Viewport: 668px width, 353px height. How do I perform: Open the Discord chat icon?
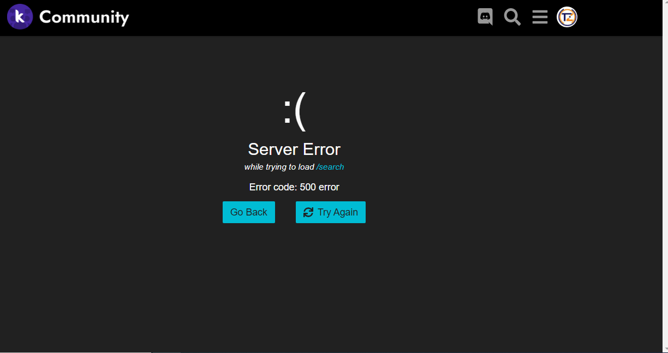click(x=485, y=17)
